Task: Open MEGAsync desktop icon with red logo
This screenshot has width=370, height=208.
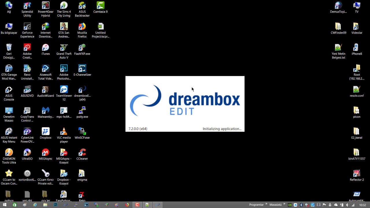Action: (45, 154)
